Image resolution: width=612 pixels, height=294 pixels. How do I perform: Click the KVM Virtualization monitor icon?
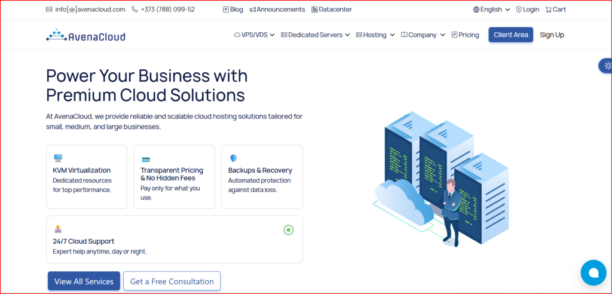[x=58, y=158]
